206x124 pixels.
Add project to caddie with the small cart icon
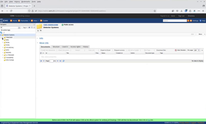[x=41, y=31]
